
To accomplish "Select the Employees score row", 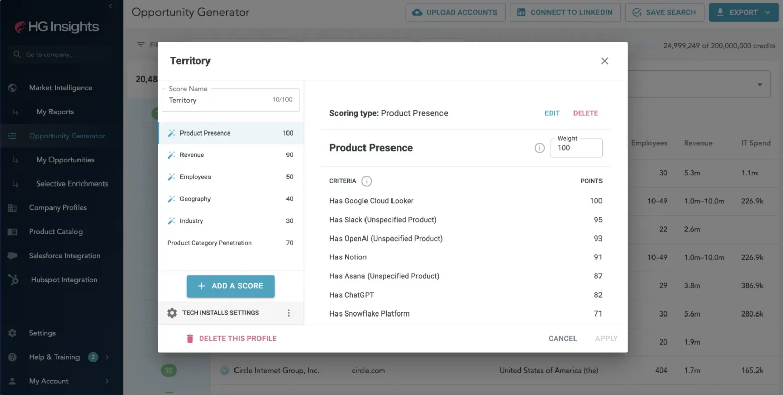I will (x=231, y=177).
